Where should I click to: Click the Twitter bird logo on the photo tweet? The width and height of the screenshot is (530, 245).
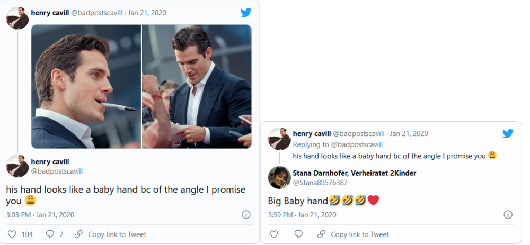(246, 13)
